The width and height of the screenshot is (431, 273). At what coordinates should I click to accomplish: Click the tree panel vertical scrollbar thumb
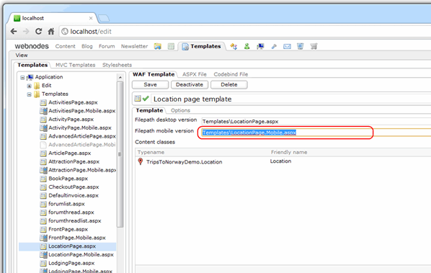(x=120, y=154)
